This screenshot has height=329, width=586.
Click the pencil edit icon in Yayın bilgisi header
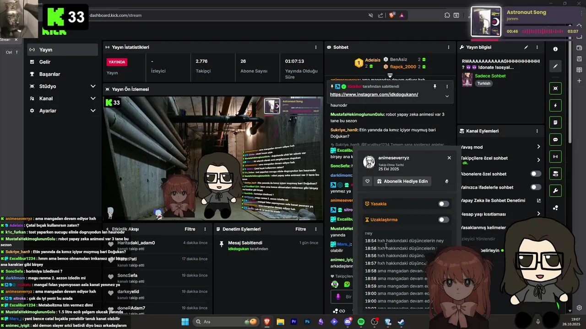pyautogui.click(x=526, y=47)
